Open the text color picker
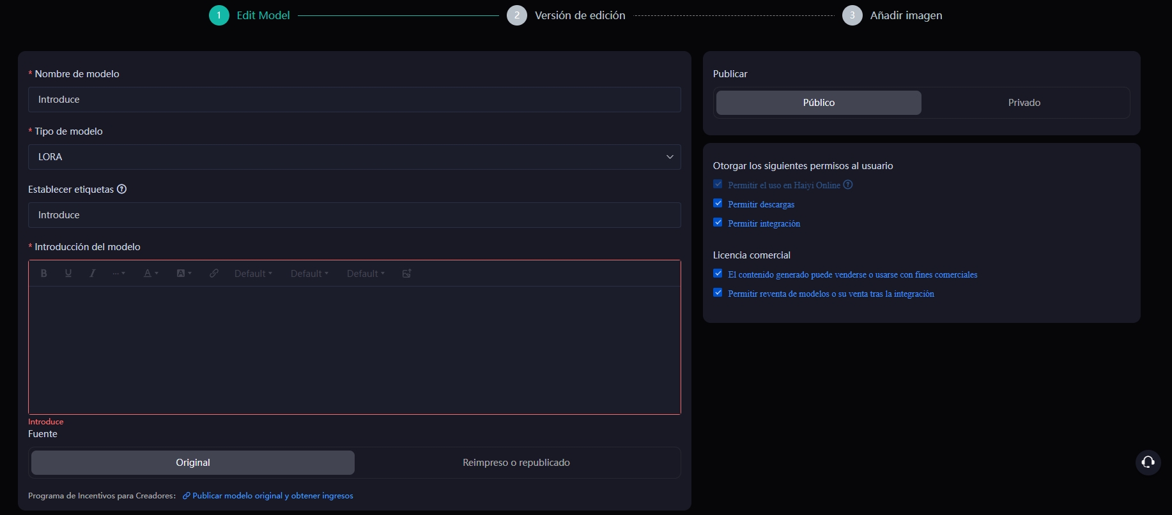The image size is (1172, 515). tap(151, 273)
